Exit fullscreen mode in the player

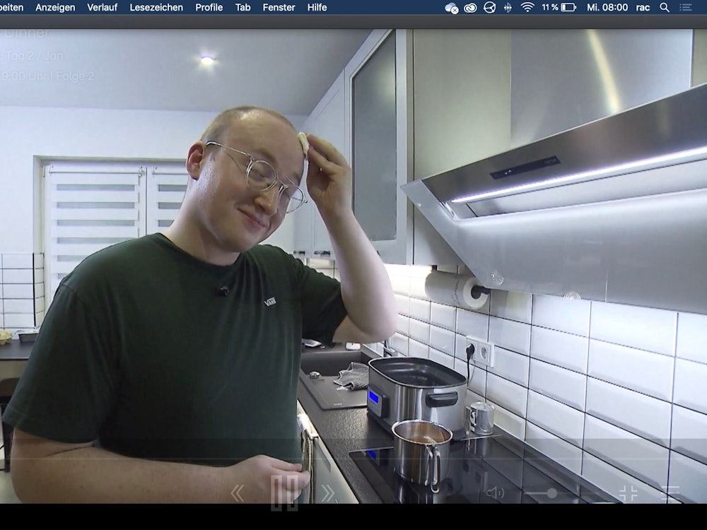coord(628,493)
